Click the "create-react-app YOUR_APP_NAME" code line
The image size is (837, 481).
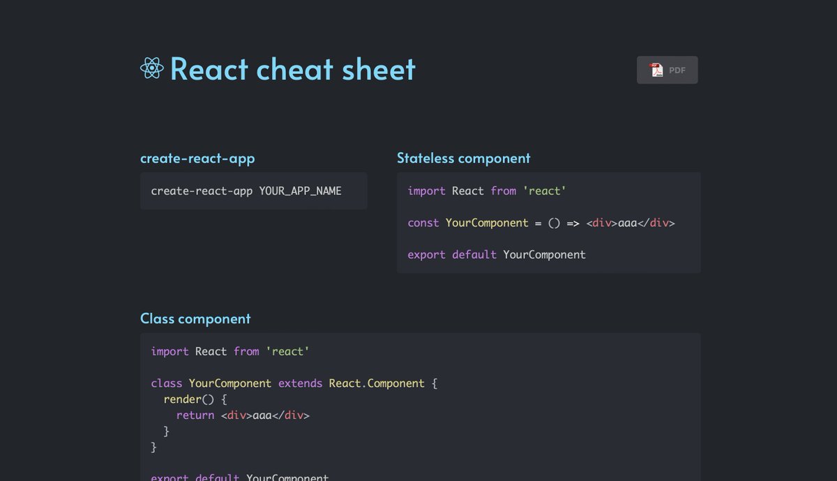point(246,191)
